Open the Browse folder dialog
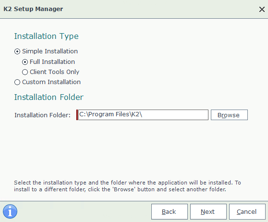Viewport: 268px width, 222px height. (229, 115)
